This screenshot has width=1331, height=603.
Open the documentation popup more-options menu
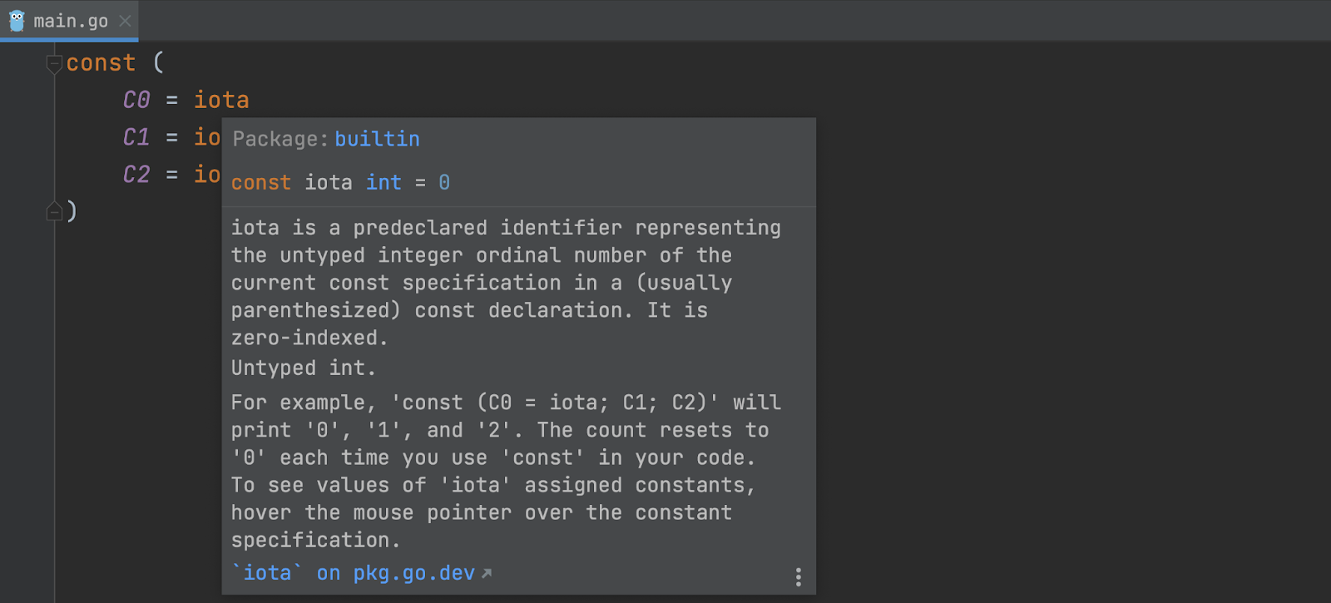click(798, 577)
